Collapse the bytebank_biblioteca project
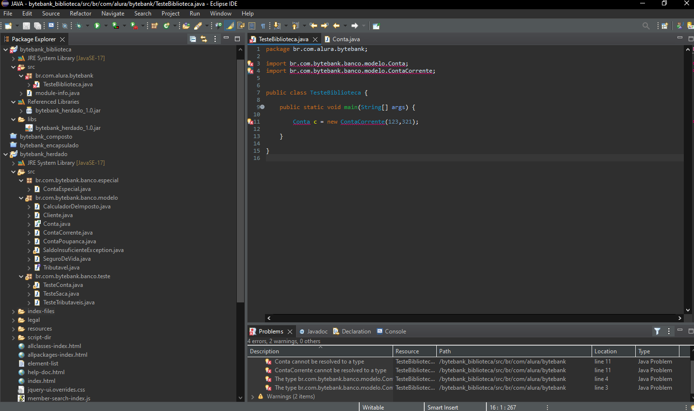Screen dimensions: 694x411 [x=5, y=49]
